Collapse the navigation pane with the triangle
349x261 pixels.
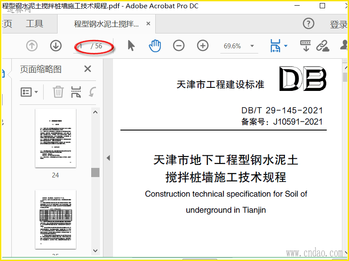(108, 158)
